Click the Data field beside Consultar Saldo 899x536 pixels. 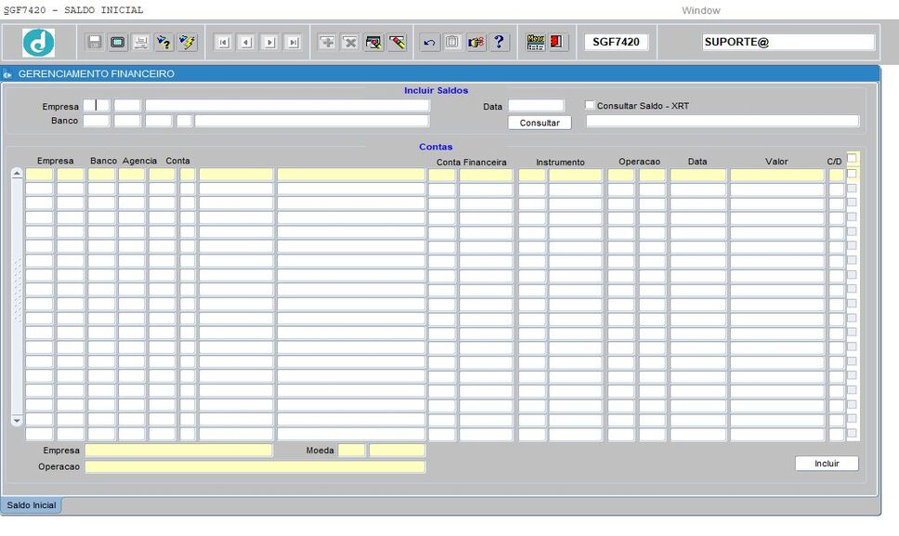tap(536, 106)
